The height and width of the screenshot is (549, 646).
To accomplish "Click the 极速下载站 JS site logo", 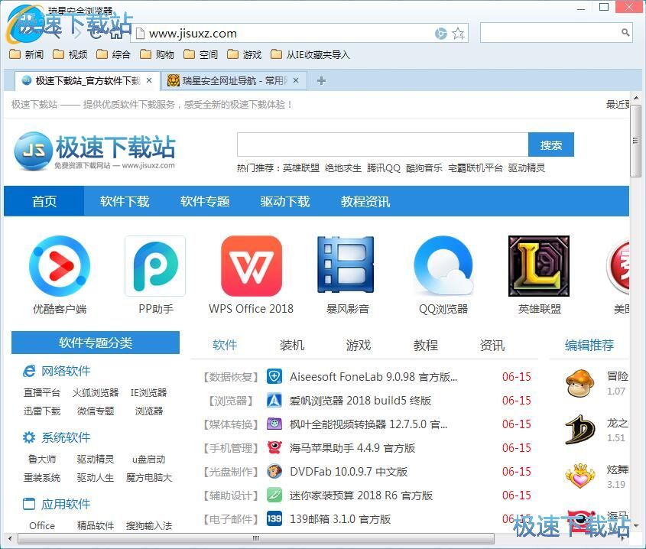I will [x=95, y=151].
